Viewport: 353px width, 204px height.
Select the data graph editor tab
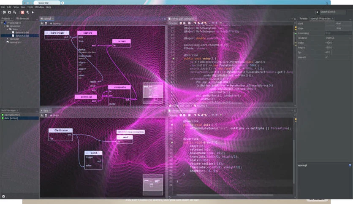pyautogui.click(x=46, y=110)
